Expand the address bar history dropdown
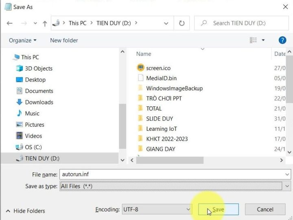Image resolution: width=293 pixels, height=220 pixels. click(x=166, y=23)
